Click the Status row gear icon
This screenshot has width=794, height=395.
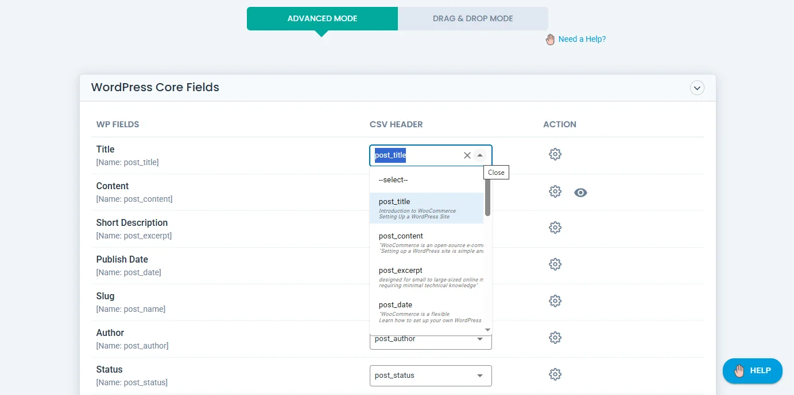(x=555, y=374)
